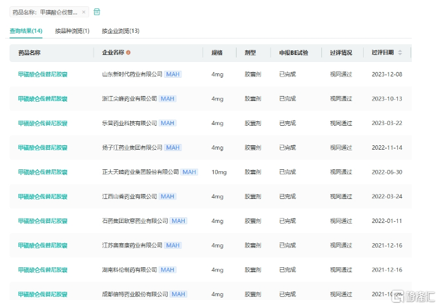Select company name 乐普药业科技有限公司
Screen dimensions: 439x307
coord(129,123)
